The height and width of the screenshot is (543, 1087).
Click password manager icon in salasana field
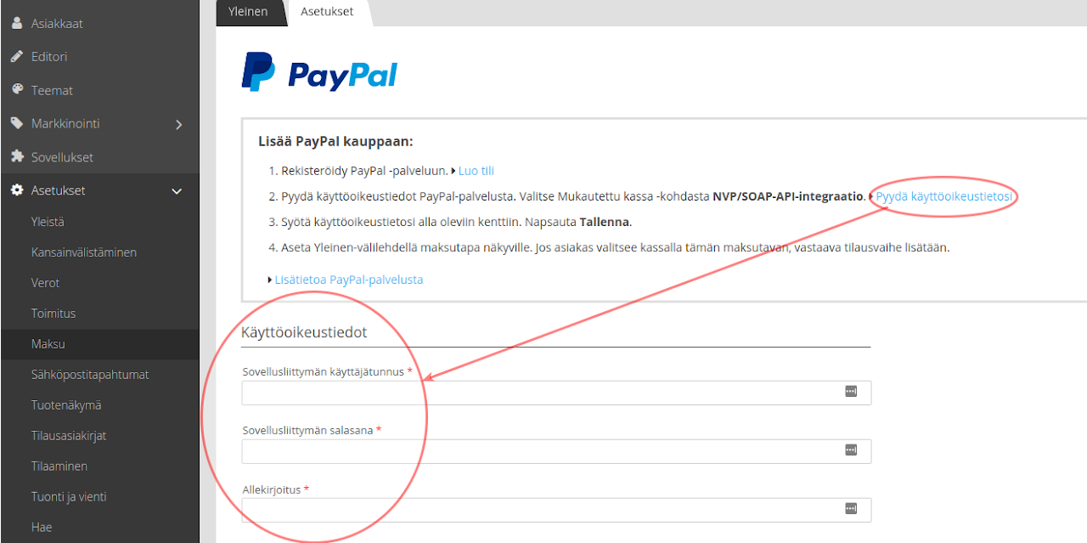click(851, 450)
